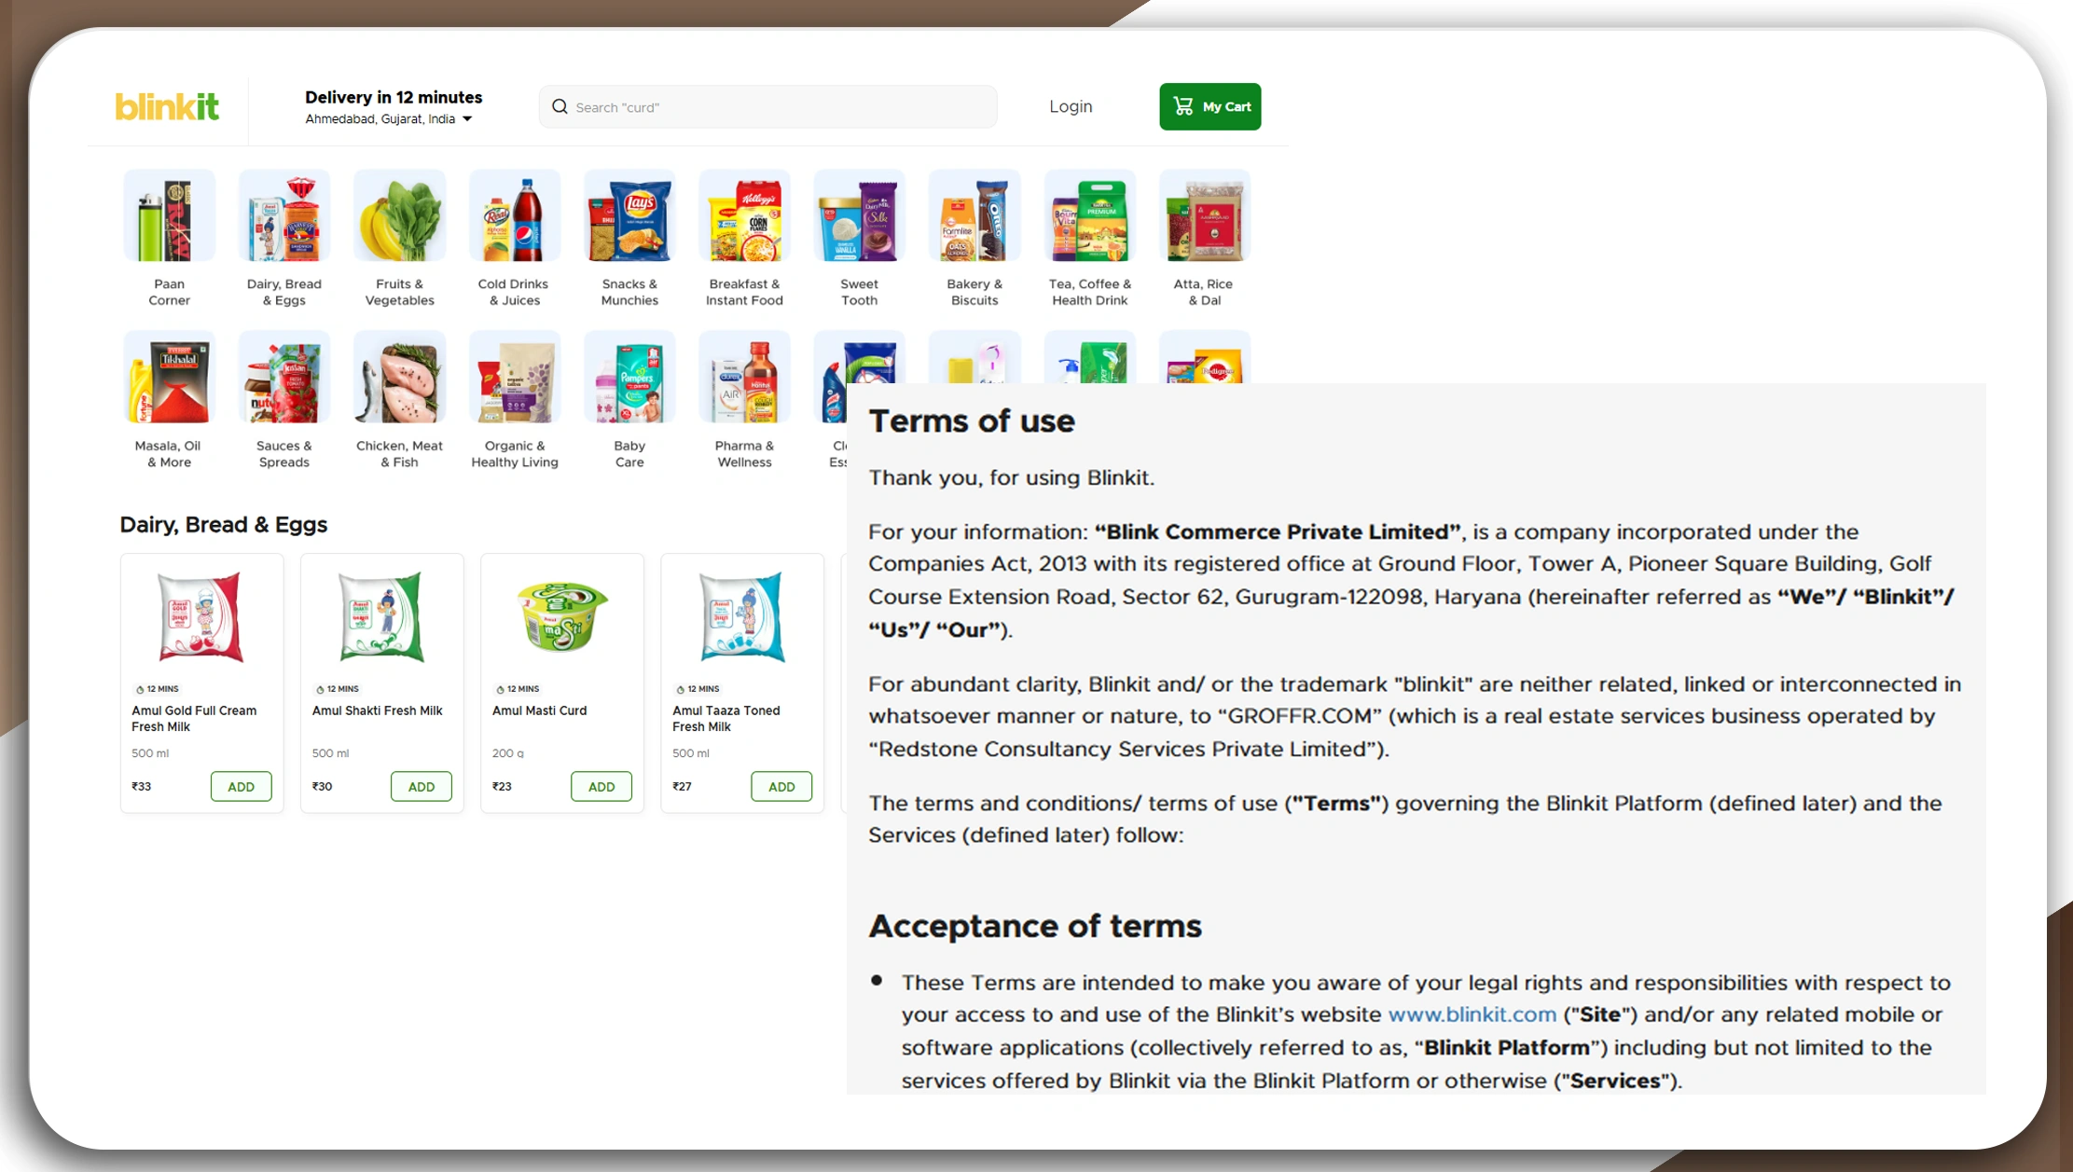2073x1172 pixels.
Task: Select ADD button for Amul Gold Full Cream Milk
Action: pos(238,785)
